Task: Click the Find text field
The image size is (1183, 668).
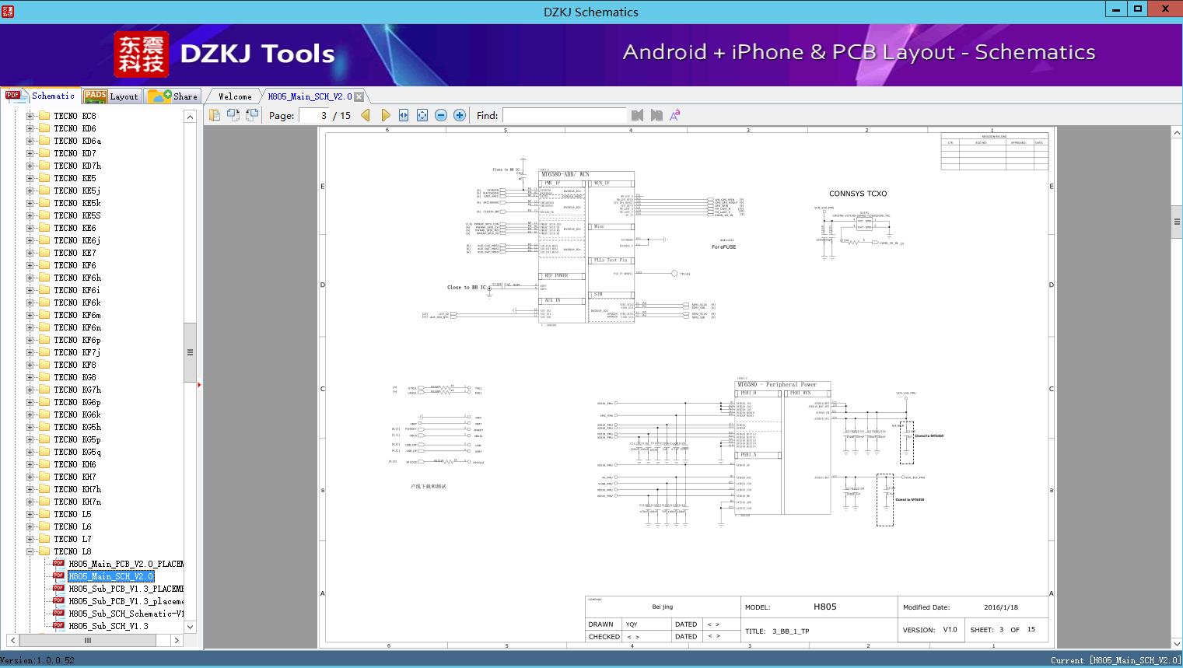Action: 564,115
